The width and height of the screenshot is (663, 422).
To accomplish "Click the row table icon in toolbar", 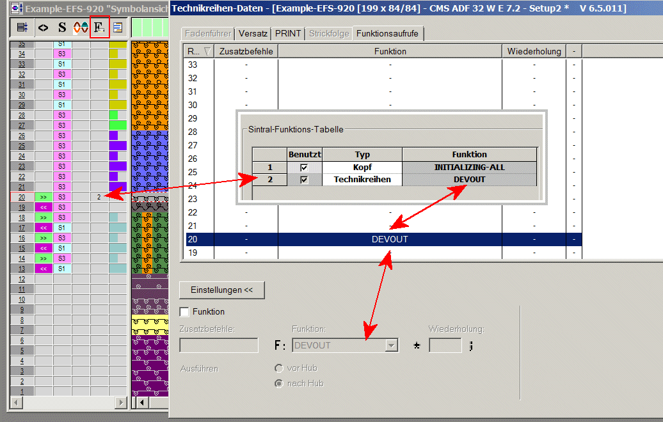I will [21, 27].
